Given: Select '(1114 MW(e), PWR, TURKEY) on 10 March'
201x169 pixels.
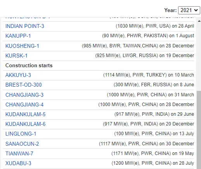Looking at the screenshot, I should click(149, 75).
